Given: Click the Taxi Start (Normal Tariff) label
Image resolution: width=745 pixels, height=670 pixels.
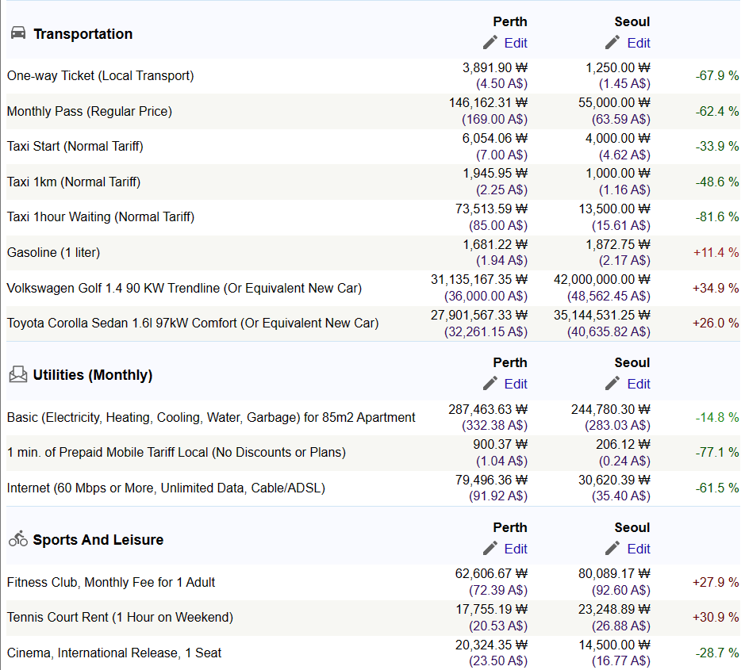Looking at the screenshot, I should (75, 146).
